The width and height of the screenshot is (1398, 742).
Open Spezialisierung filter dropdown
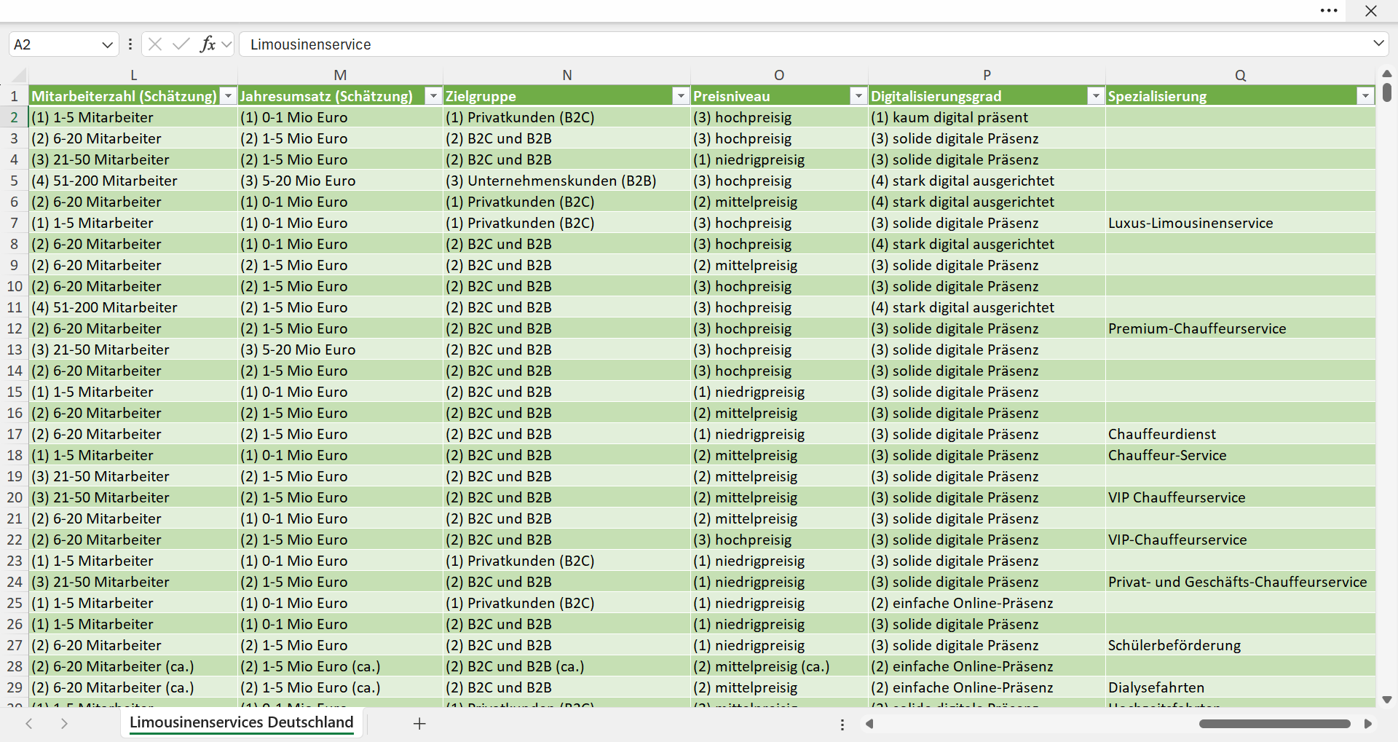click(x=1365, y=96)
